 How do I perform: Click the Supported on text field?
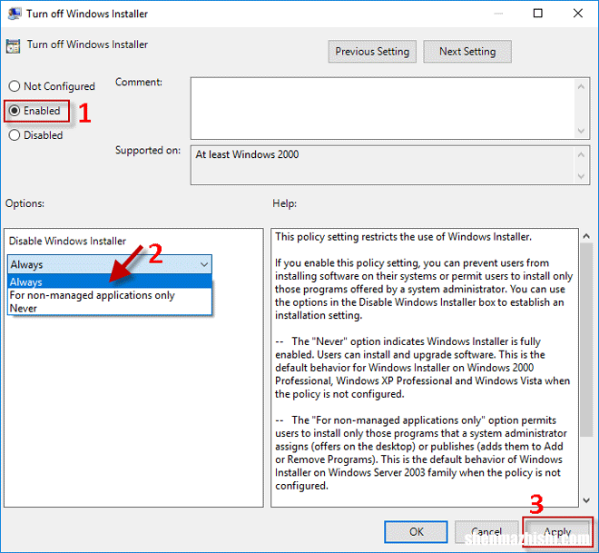pyautogui.click(x=383, y=165)
